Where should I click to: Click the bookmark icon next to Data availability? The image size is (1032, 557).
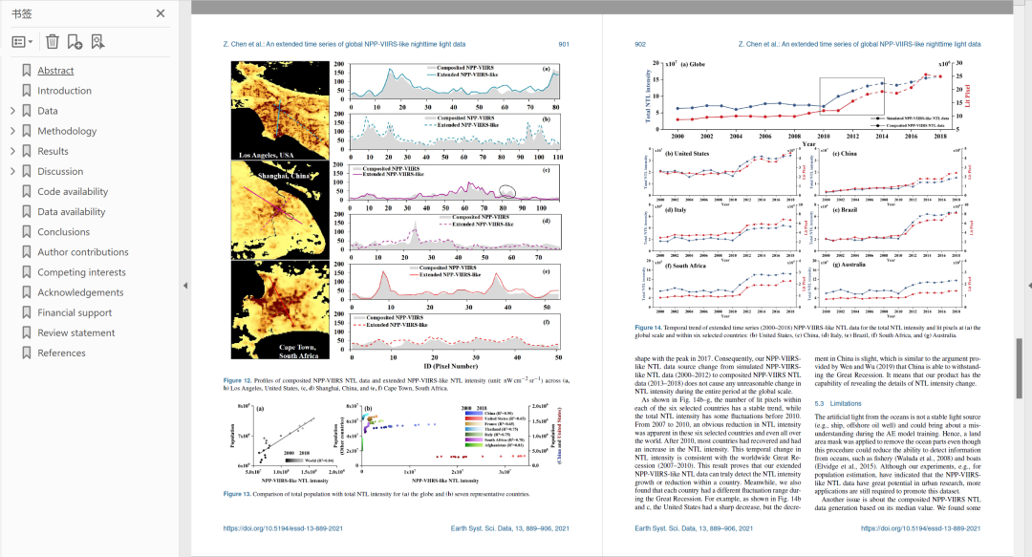point(27,211)
